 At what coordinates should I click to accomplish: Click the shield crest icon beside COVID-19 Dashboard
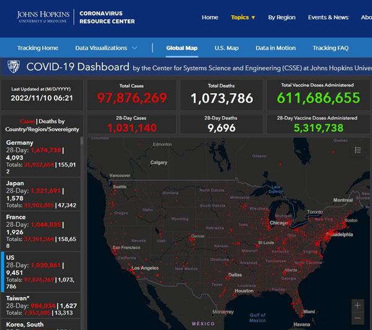(x=14, y=66)
